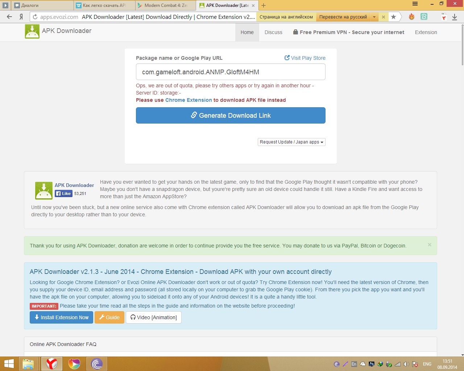Open Video [Animation] button
This screenshot has width=464, height=371.
point(154,317)
